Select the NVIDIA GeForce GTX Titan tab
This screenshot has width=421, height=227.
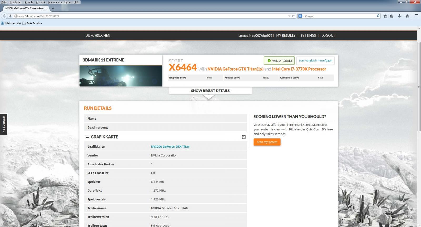tap(26, 8)
